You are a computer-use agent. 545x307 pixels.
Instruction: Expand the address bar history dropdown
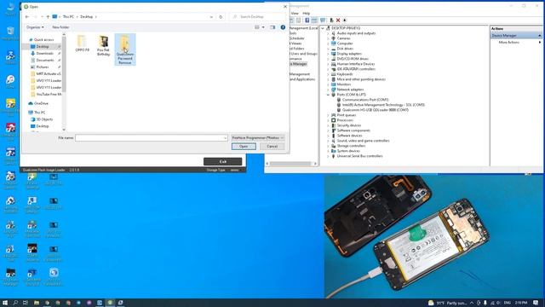[211, 17]
